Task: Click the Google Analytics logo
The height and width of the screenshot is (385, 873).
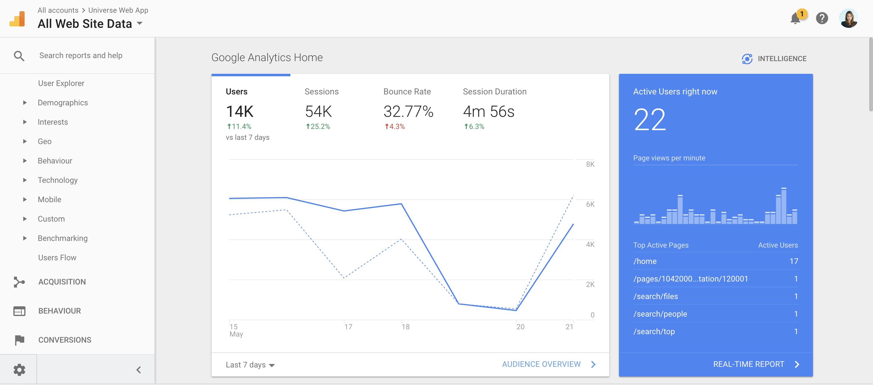Action: (17, 18)
